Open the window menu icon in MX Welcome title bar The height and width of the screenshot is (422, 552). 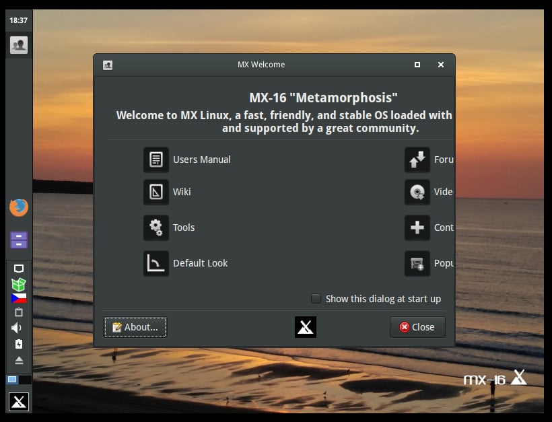108,65
